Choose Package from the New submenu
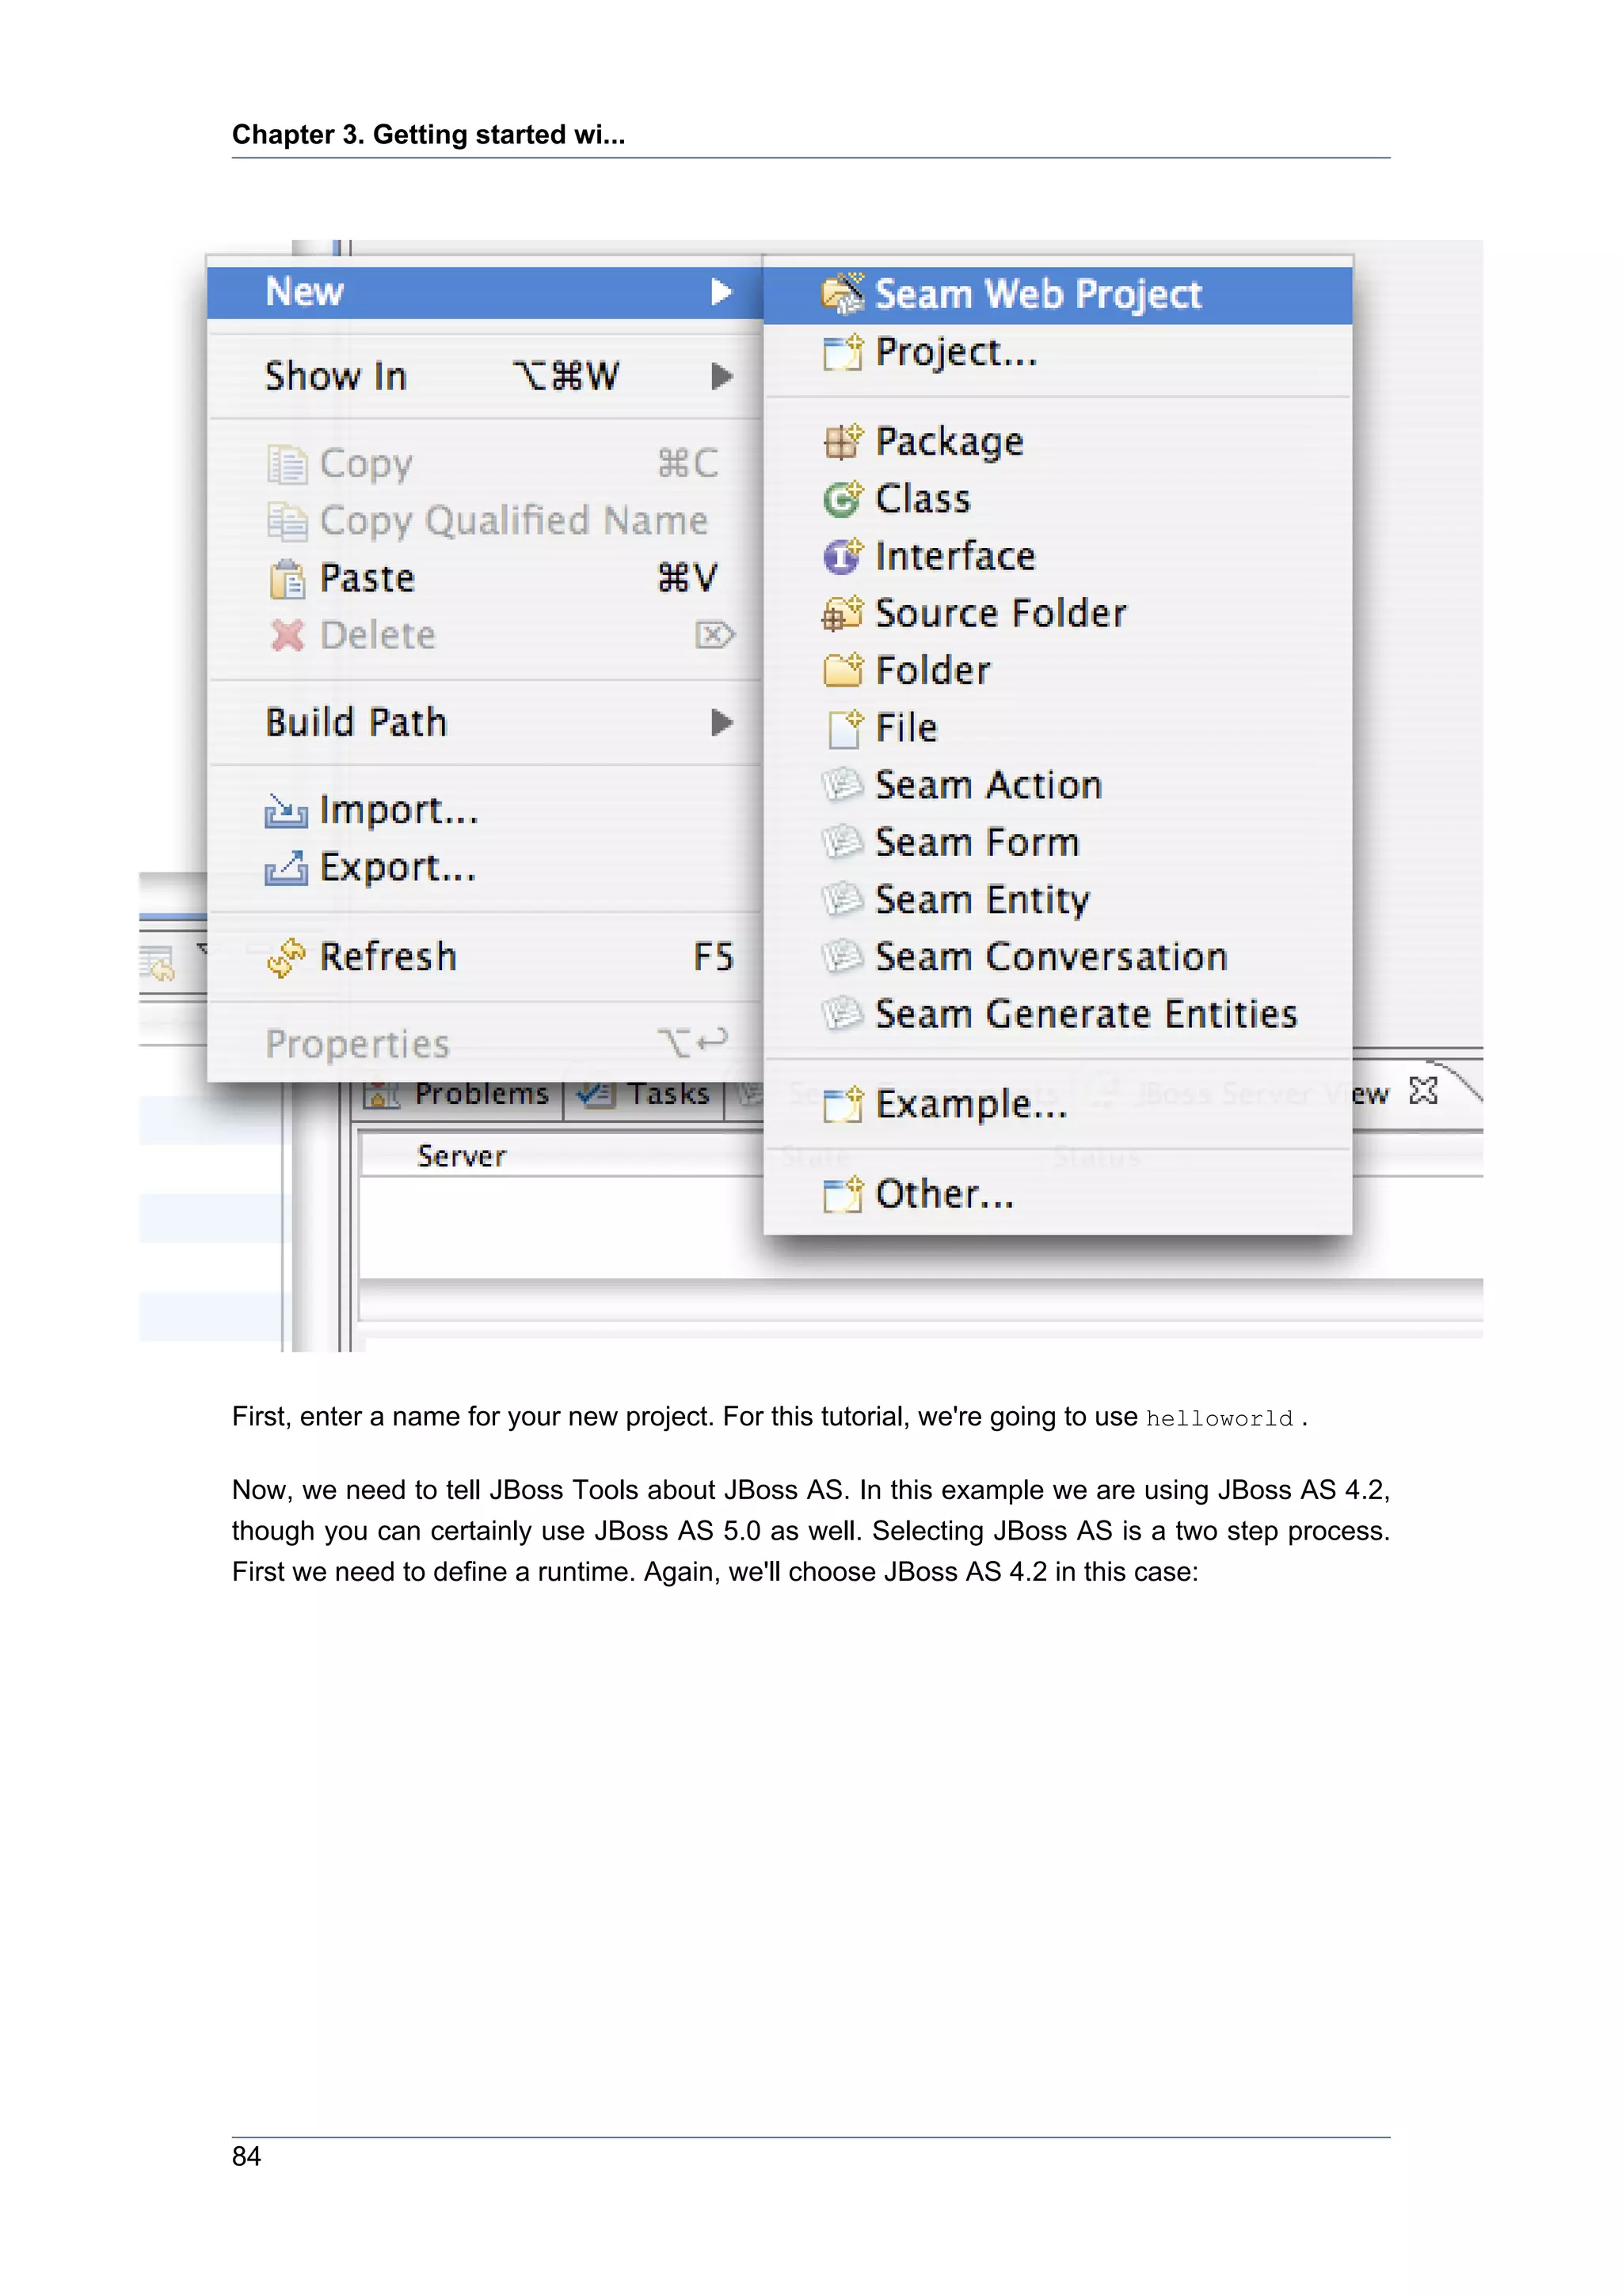The image size is (1622, 2295). tap(1057, 442)
